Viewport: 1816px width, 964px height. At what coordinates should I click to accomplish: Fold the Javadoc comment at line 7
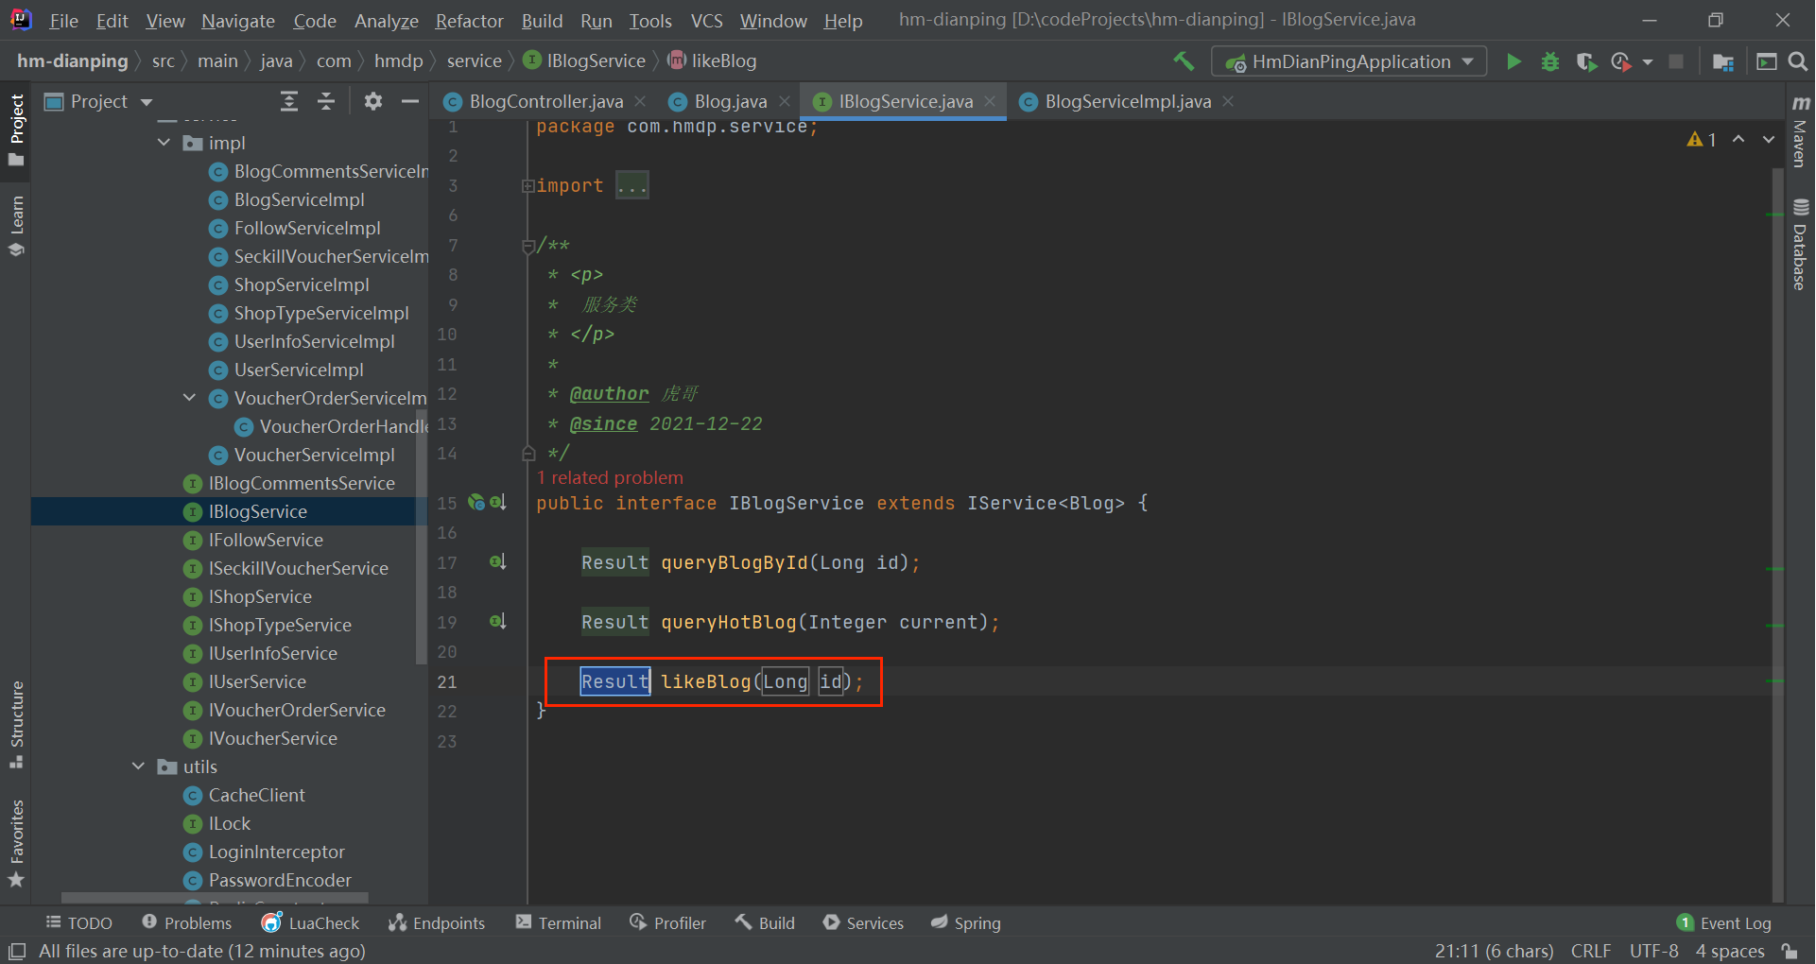[528, 246]
